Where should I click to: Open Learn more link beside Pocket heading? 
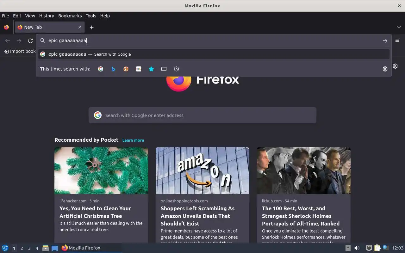click(x=133, y=140)
